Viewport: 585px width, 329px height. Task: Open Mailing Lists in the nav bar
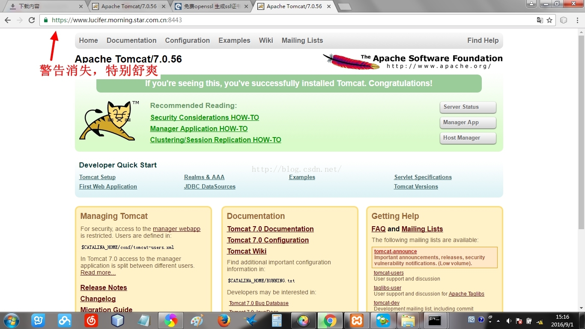pos(302,40)
